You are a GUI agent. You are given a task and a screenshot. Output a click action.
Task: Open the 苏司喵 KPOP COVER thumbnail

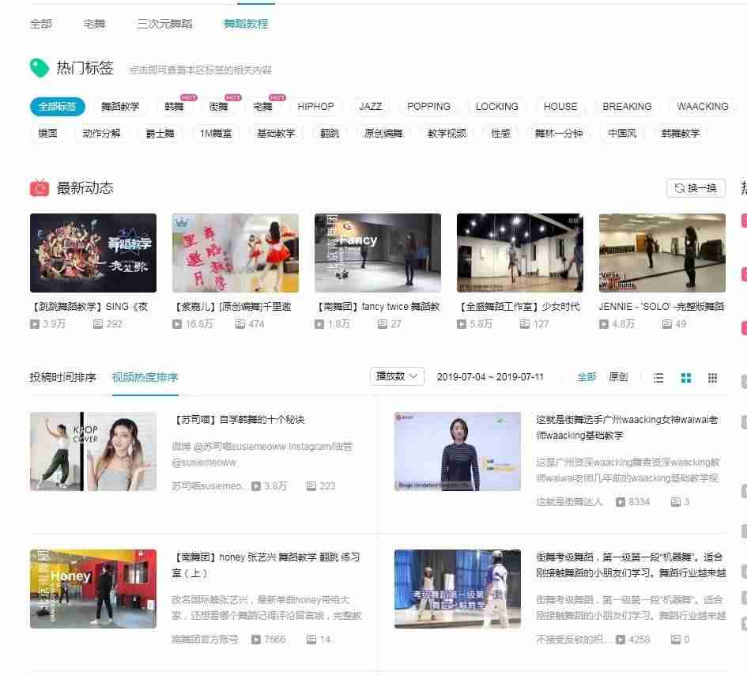click(x=93, y=451)
